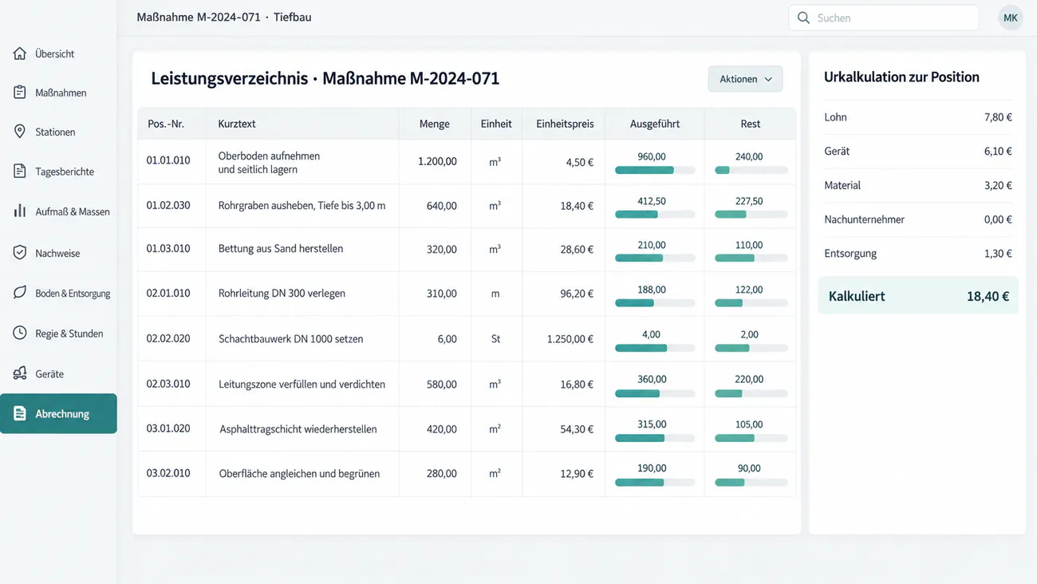Select position 01.02.030
Viewport: 1037px width, 584px height.
pos(168,205)
